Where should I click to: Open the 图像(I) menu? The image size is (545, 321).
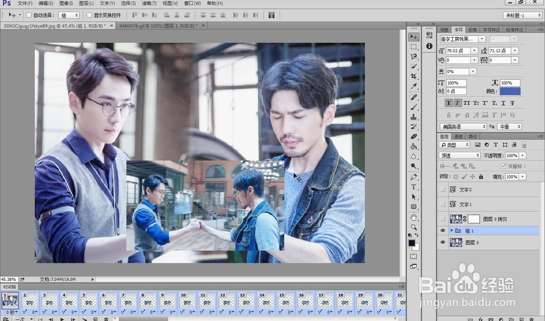pos(66,3)
